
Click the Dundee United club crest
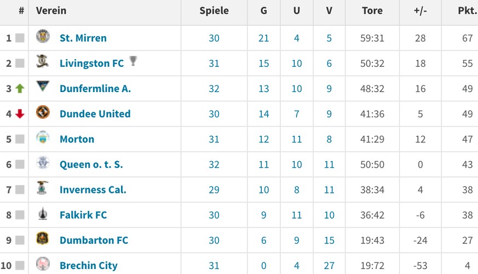point(43,112)
